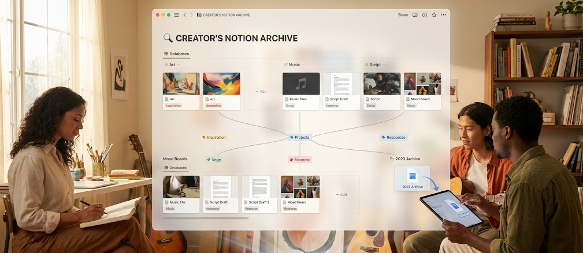Open the Script Draft 2 card
This screenshot has height=253, width=583.
[x=259, y=194]
